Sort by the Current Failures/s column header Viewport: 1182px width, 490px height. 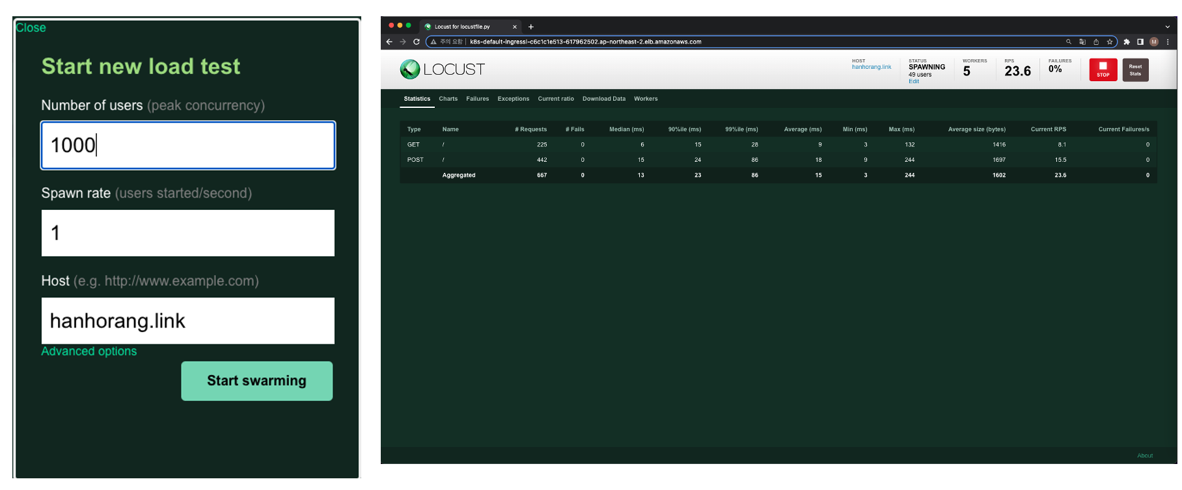(x=1123, y=129)
